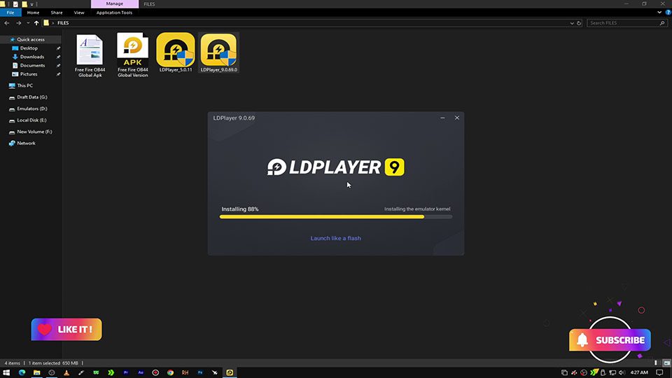Viewport: 672px width, 378px height.
Task: Select the LDPlayer_5.0.11 installer icon
Action: click(175, 50)
